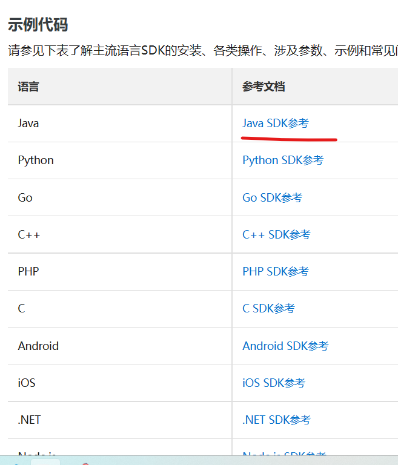Click the Android language cell
This screenshot has width=398, height=465.
pyautogui.click(x=38, y=346)
